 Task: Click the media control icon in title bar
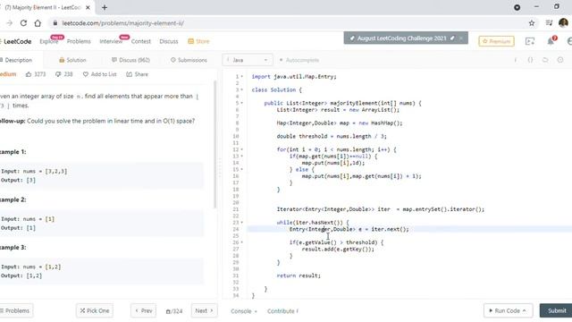click(x=517, y=7)
